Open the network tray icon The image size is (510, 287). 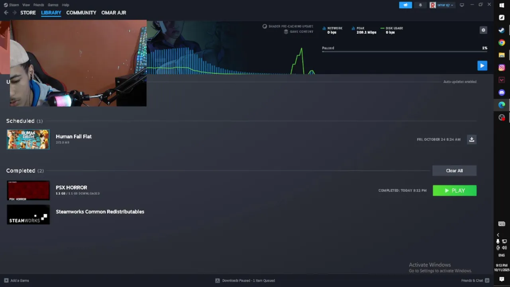[504, 241]
